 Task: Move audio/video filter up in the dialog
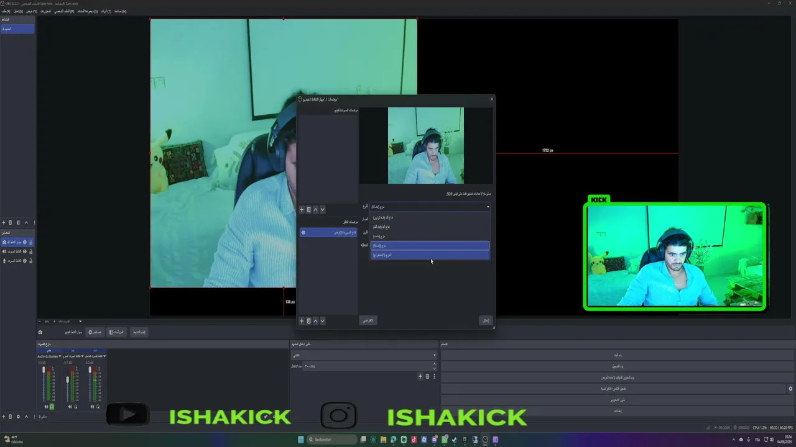(x=315, y=209)
